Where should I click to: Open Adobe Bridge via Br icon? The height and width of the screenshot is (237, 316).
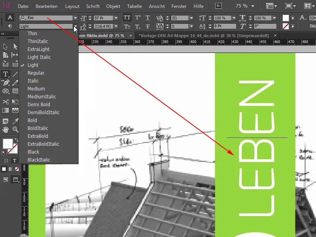[218, 6]
